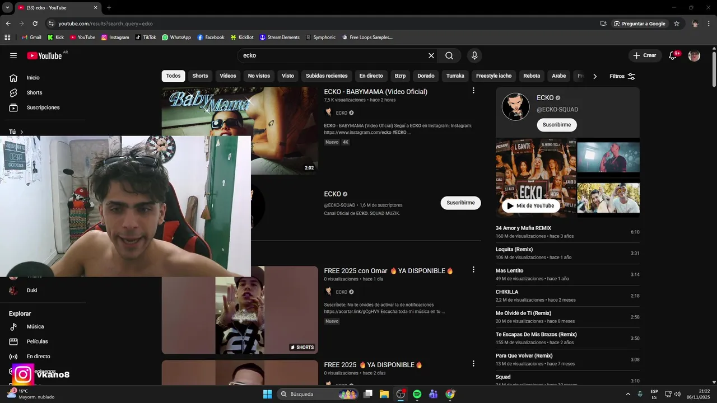The image size is (717, 403).
Task: Select the Bzrp filter chip
Action: coord(400,76)
